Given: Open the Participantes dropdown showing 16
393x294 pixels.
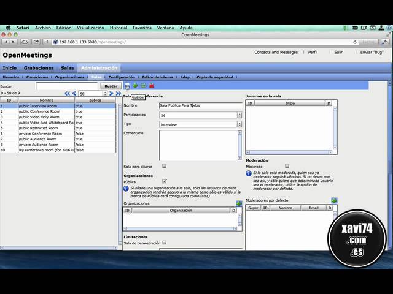Looking at the screenshot, I should click(201, 115).
